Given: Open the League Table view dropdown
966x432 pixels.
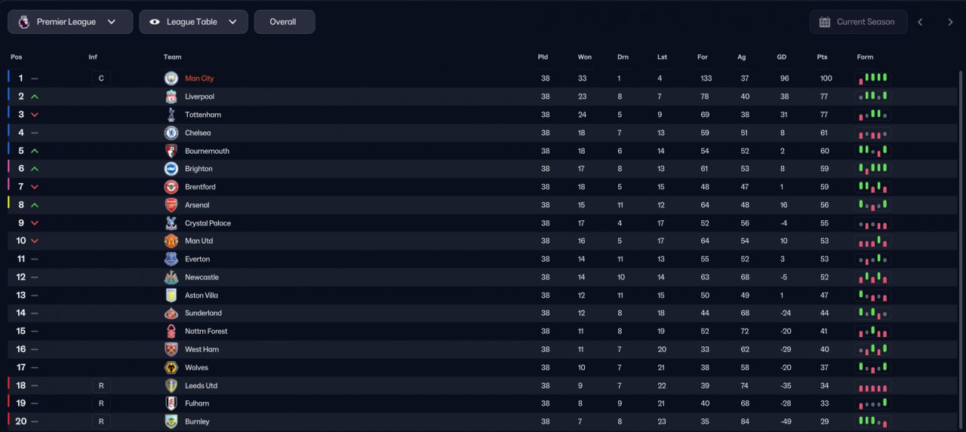Looking at the screenshot, I should pyautogui.click(x=193, y=22).
